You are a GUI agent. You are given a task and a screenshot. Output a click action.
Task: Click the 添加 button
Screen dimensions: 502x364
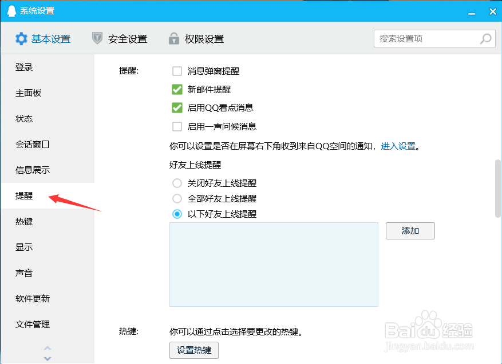[x=410, y=231]
